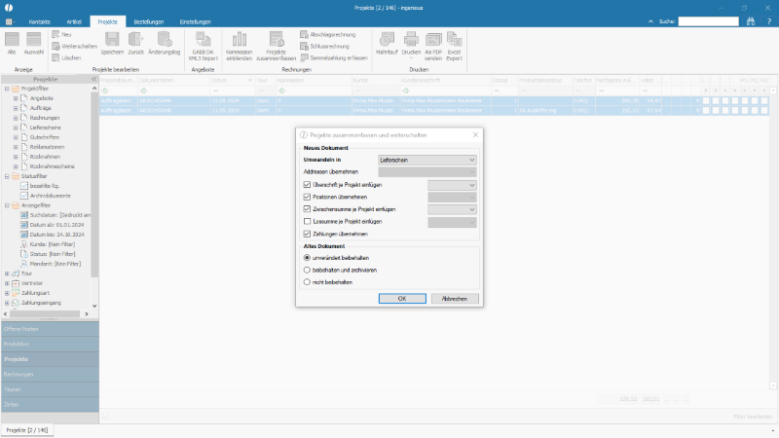Toggle Positionen übernehmen checkbox

click(x=307, y=198)
